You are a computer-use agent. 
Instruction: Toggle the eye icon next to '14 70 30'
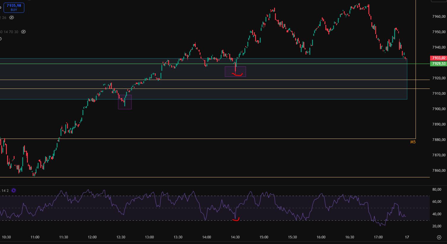click(x=23, y=32)
